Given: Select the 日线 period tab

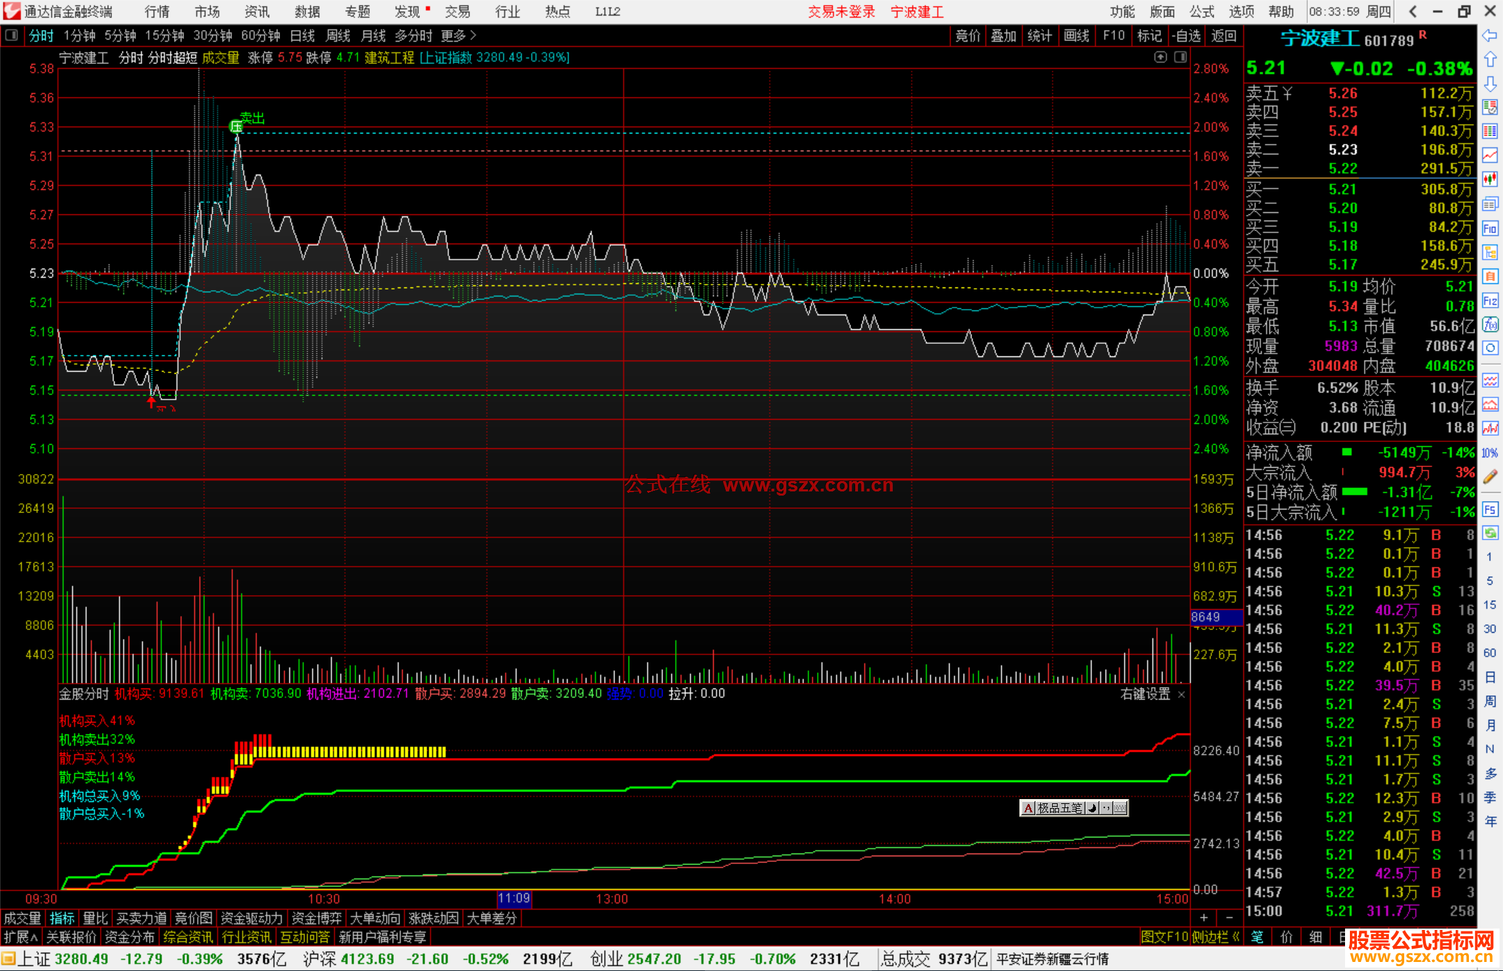Looking at the screenshot, I should tap(302, 35).
